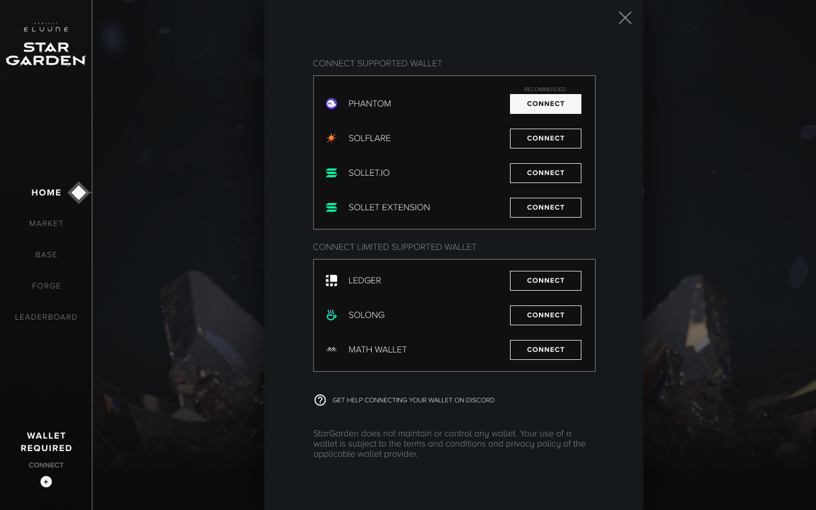The height and width of the screenshot is (510, 816).
Task: Click the question mark help icon
Action: click(320, 400)
